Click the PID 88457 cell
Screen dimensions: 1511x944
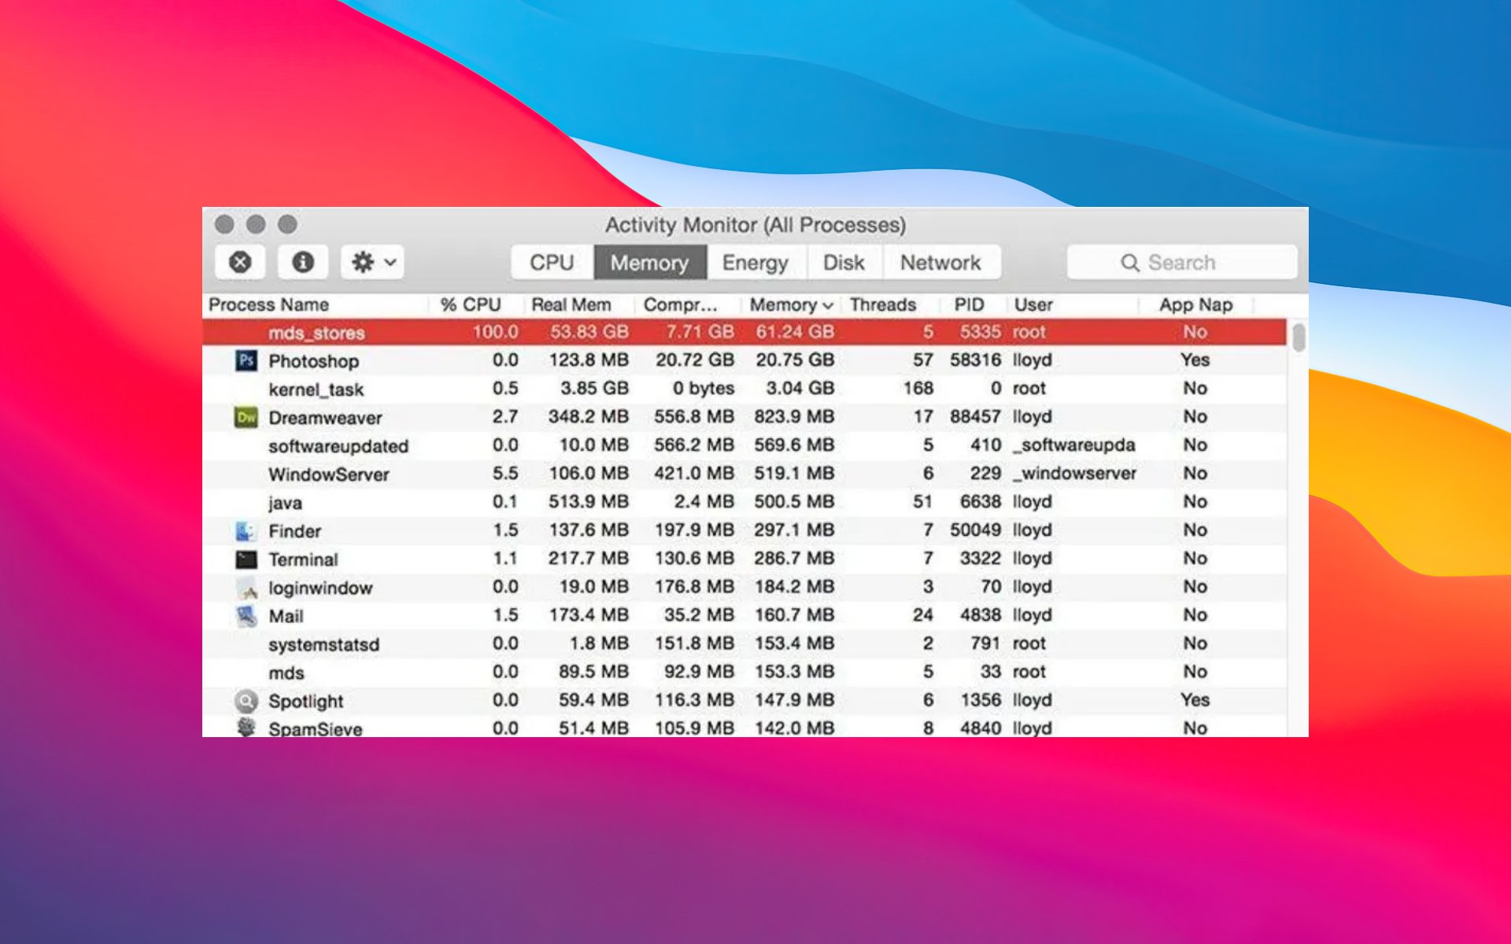(975, 416)
